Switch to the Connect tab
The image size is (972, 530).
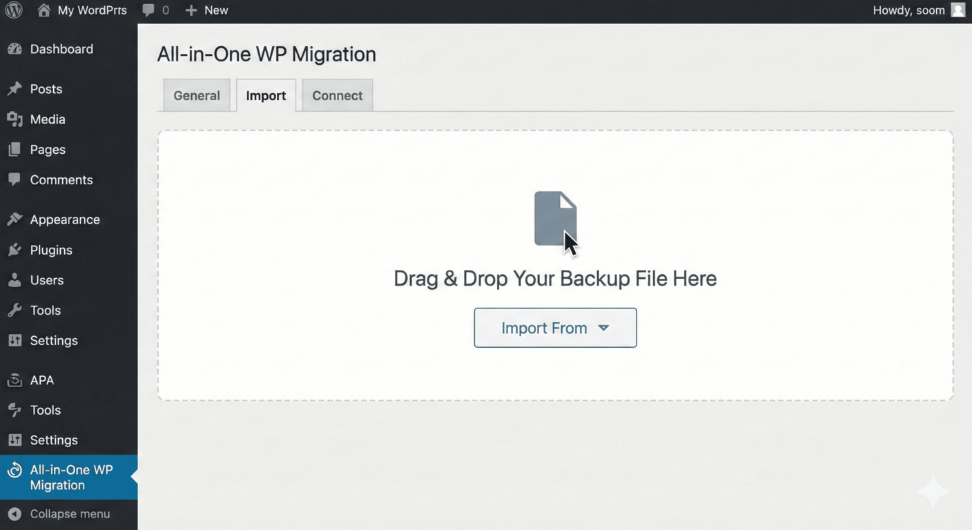pos(337,96)
